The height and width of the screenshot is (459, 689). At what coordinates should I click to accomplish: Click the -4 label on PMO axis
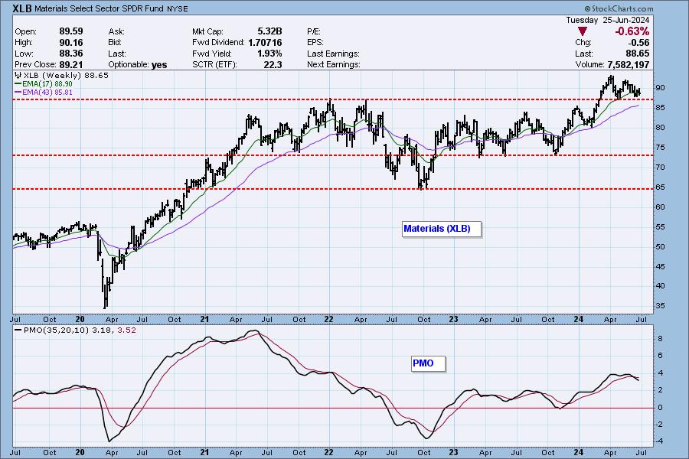click(658, 441)
